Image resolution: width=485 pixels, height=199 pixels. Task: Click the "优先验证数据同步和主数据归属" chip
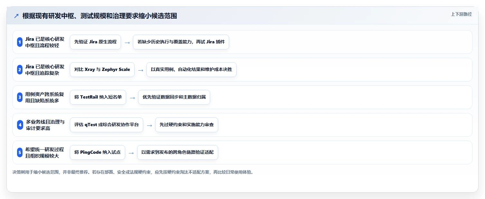point(174,97)
